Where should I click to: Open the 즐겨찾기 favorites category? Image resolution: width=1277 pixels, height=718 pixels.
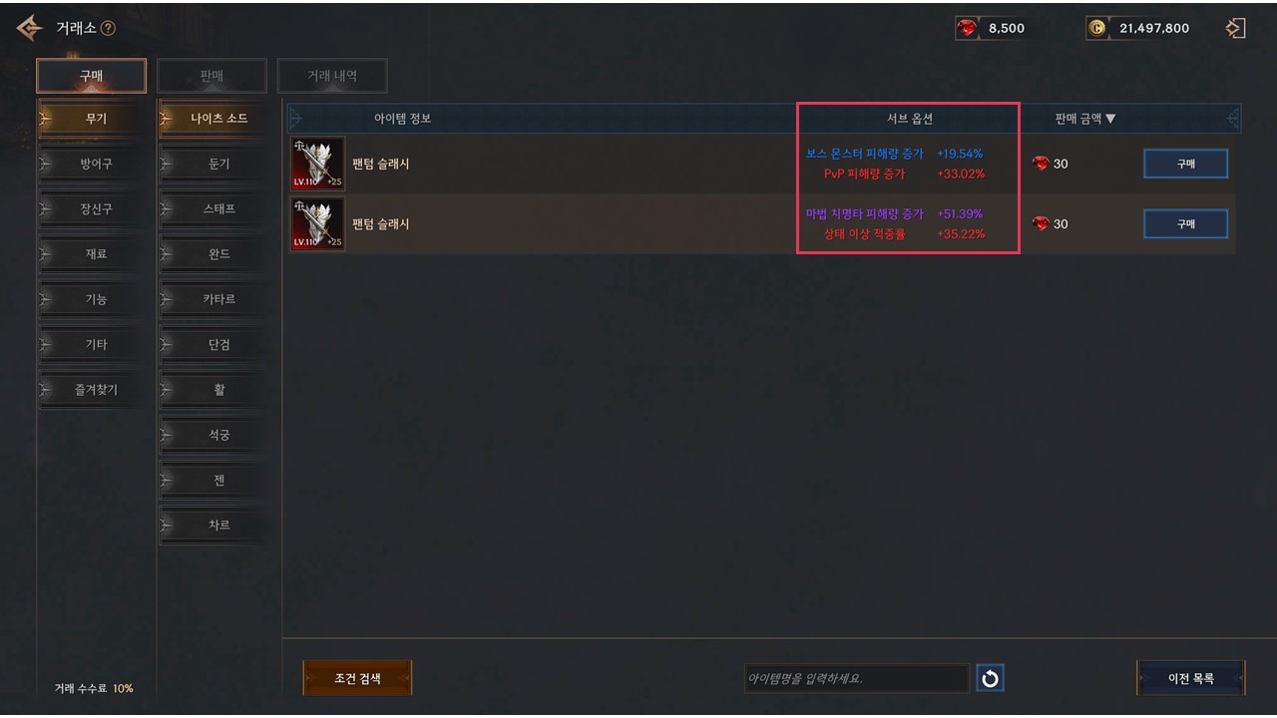[96, 390]
